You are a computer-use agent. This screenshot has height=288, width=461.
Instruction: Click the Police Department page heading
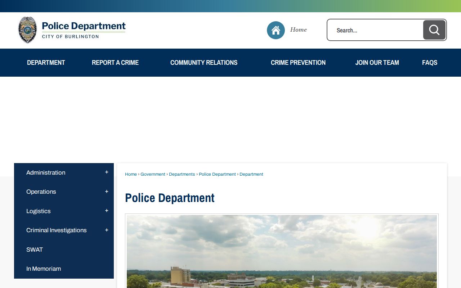(x=170, y=198)
